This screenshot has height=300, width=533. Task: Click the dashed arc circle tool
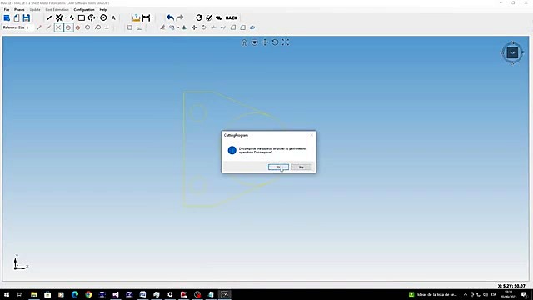pos(91,18)
